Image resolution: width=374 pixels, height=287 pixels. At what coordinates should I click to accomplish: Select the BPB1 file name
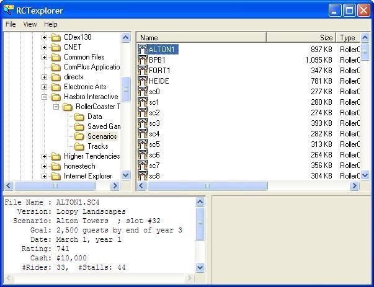click(157, 60)
